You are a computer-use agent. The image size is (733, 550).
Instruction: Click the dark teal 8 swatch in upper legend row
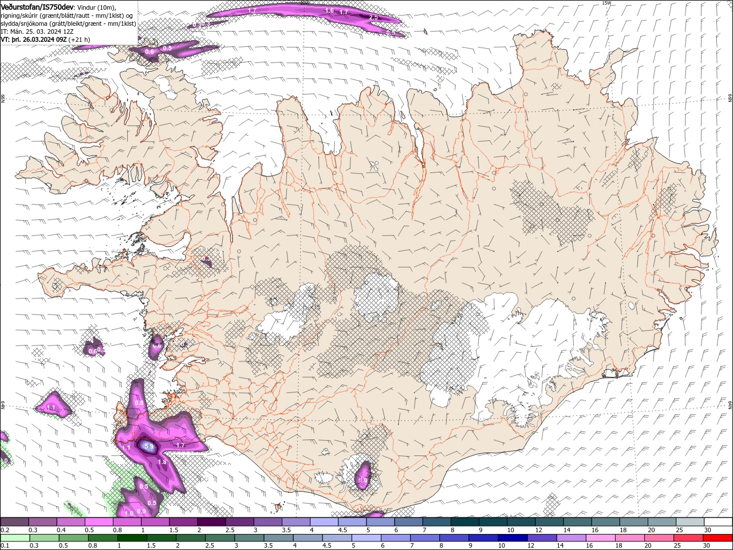[x=465, y=522]
